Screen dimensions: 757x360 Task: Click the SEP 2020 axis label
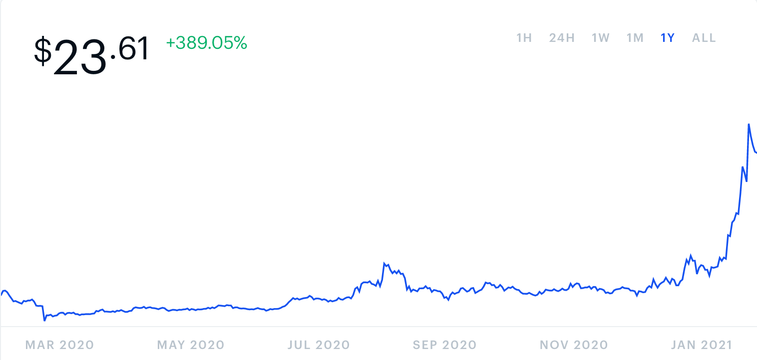click(445, 345)
